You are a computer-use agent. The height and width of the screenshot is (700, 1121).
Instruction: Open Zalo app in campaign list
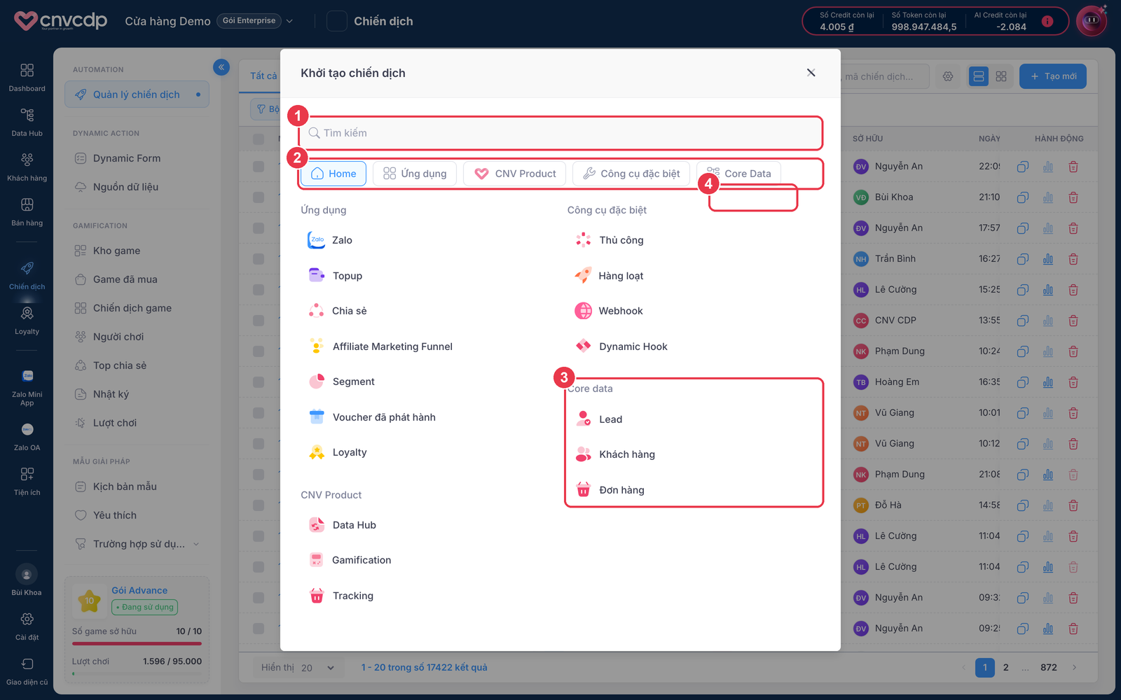point(330,240)
